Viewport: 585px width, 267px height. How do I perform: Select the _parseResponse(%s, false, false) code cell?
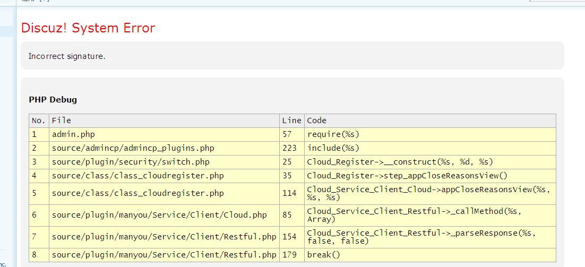[x=430, y=237]
